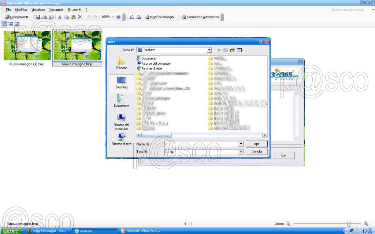Click the Undo arrow icon

(88, 17)
